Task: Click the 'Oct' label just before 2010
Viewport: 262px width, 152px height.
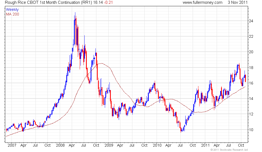Action: pos(144,145)
